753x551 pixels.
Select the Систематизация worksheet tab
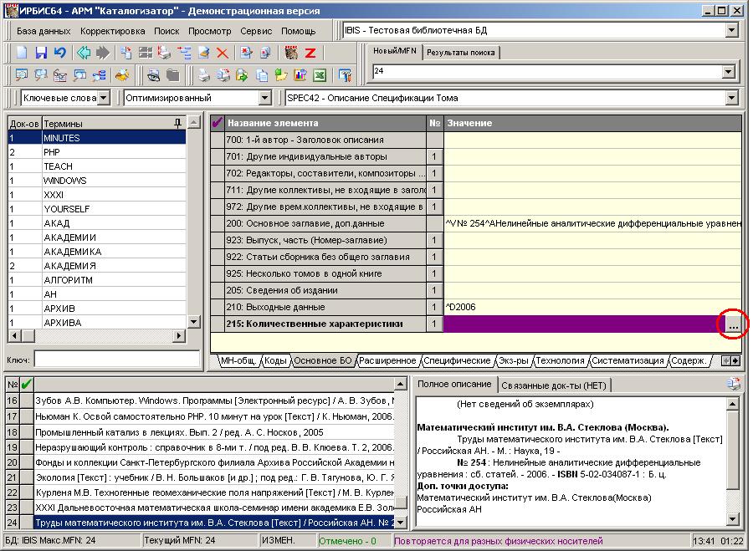click(627, 360)
